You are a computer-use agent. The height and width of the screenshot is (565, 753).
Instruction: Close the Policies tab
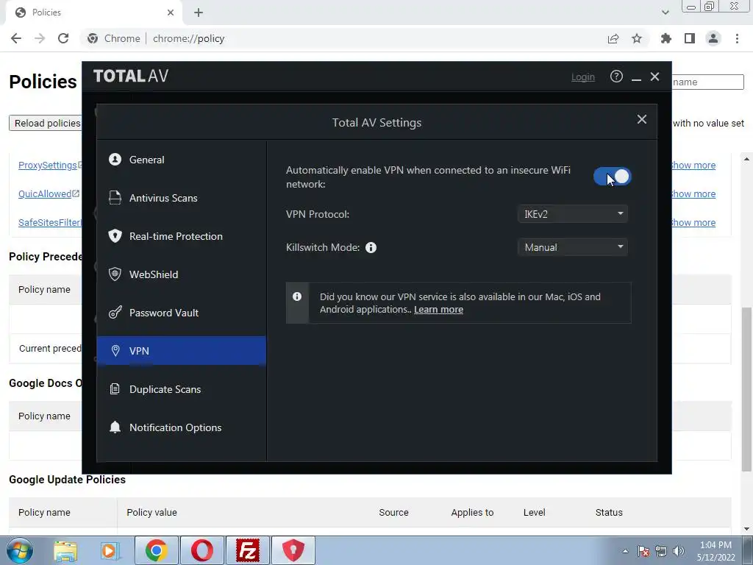171,13
